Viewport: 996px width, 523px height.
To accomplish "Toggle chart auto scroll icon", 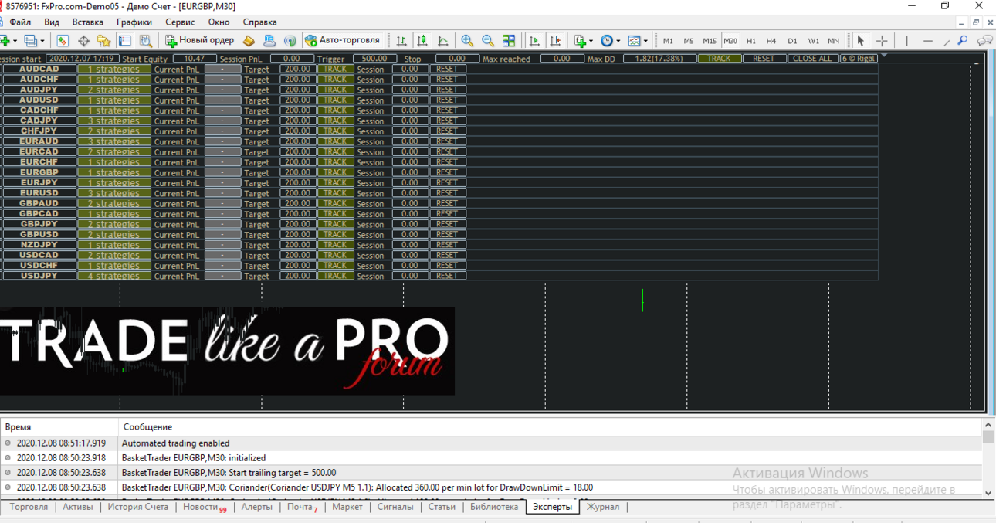I will pyautogui.click(x=534, y=41).
